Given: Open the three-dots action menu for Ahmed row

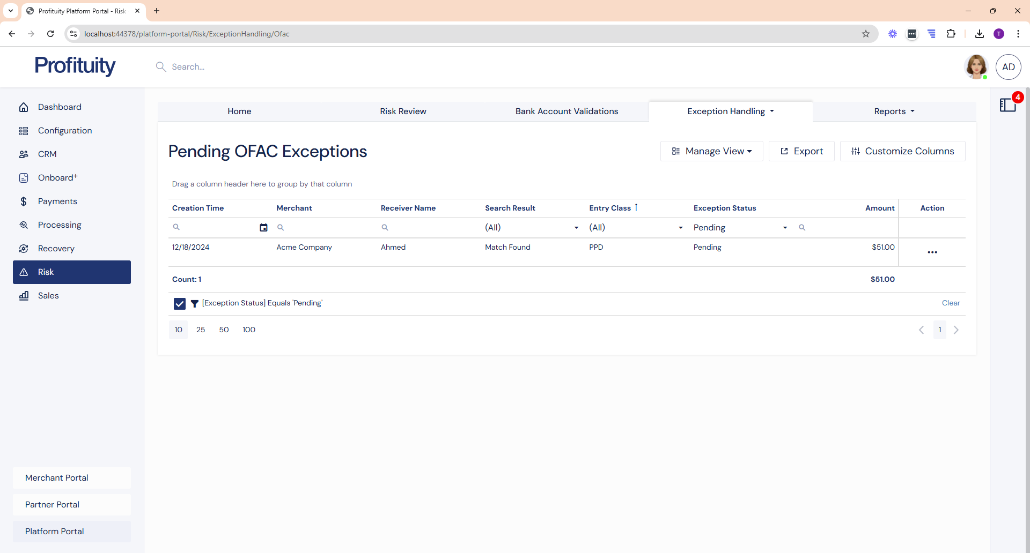Looking at the screenshot, I should [932, 252].
